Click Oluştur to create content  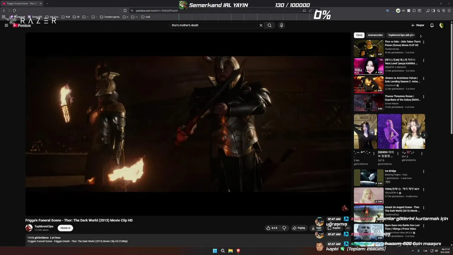tap(418, 25)
